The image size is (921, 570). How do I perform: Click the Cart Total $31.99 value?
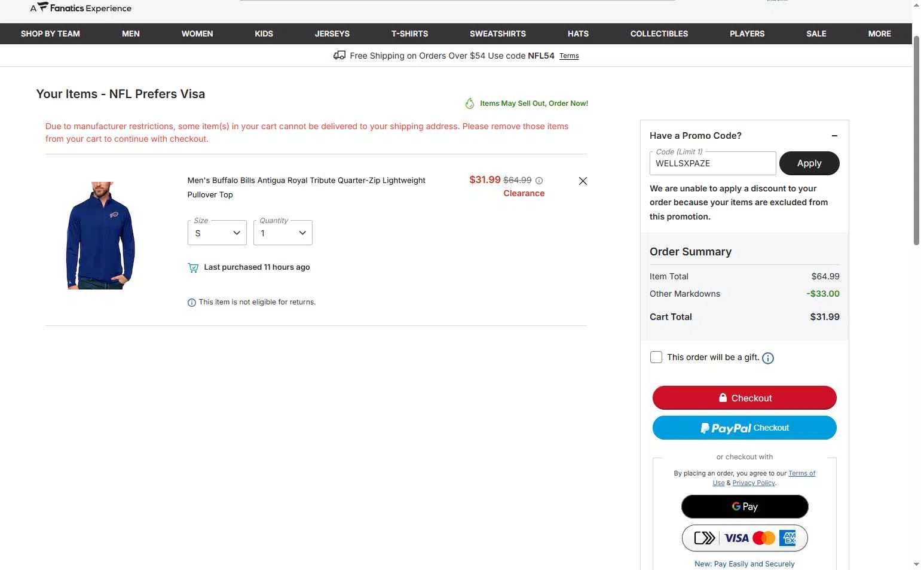[825, 317]
